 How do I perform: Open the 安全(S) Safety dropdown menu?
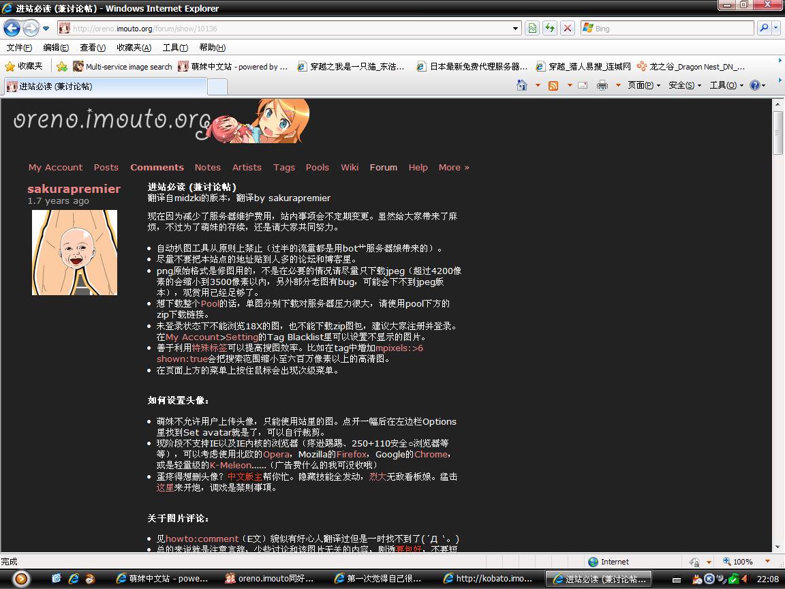(x=685, y=85)
